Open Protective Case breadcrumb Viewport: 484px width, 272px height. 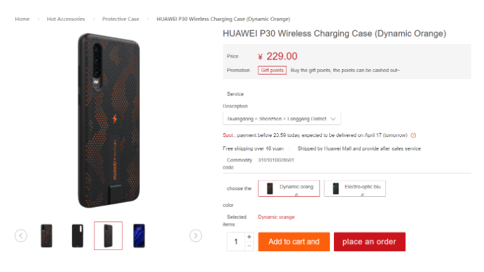click(120, 19)
